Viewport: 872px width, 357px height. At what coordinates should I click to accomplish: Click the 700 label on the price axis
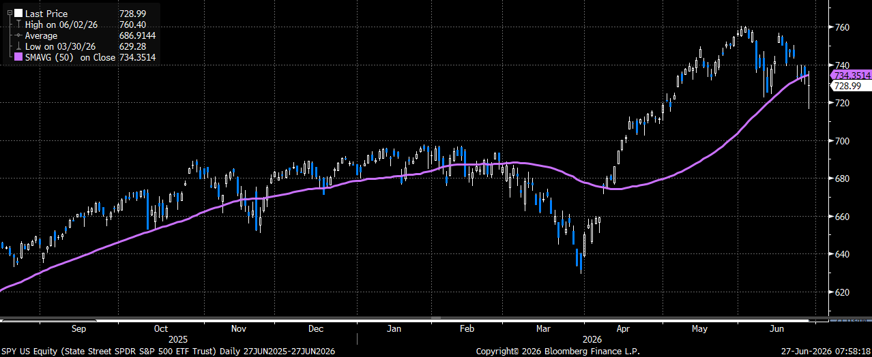pos(841,141)
